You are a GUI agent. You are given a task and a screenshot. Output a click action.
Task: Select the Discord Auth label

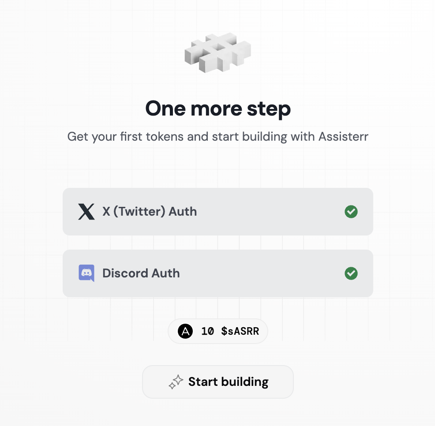click(141, 273)
